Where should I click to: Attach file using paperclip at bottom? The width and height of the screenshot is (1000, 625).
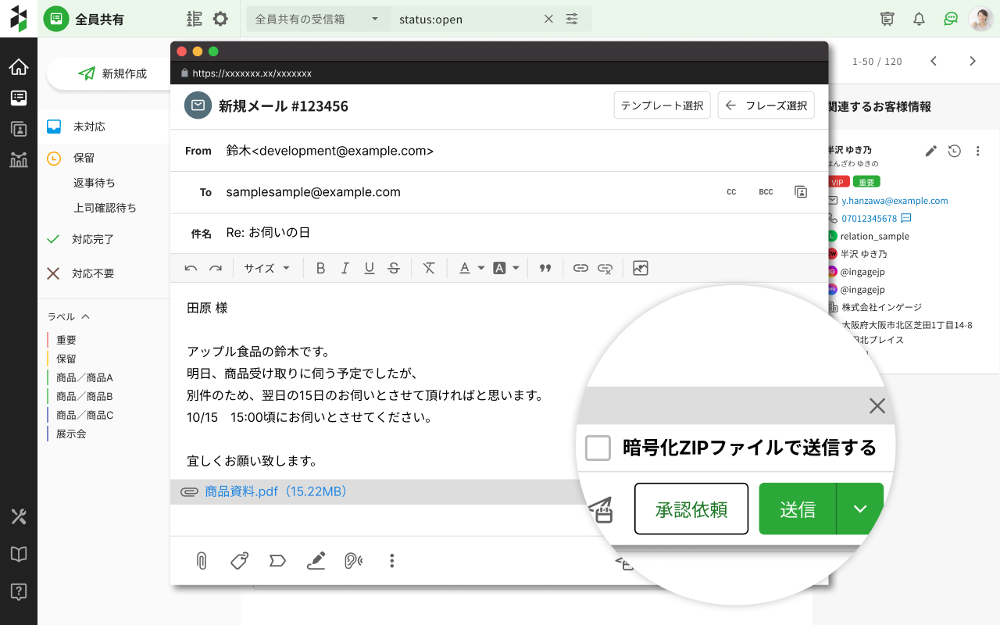(202, 560)
